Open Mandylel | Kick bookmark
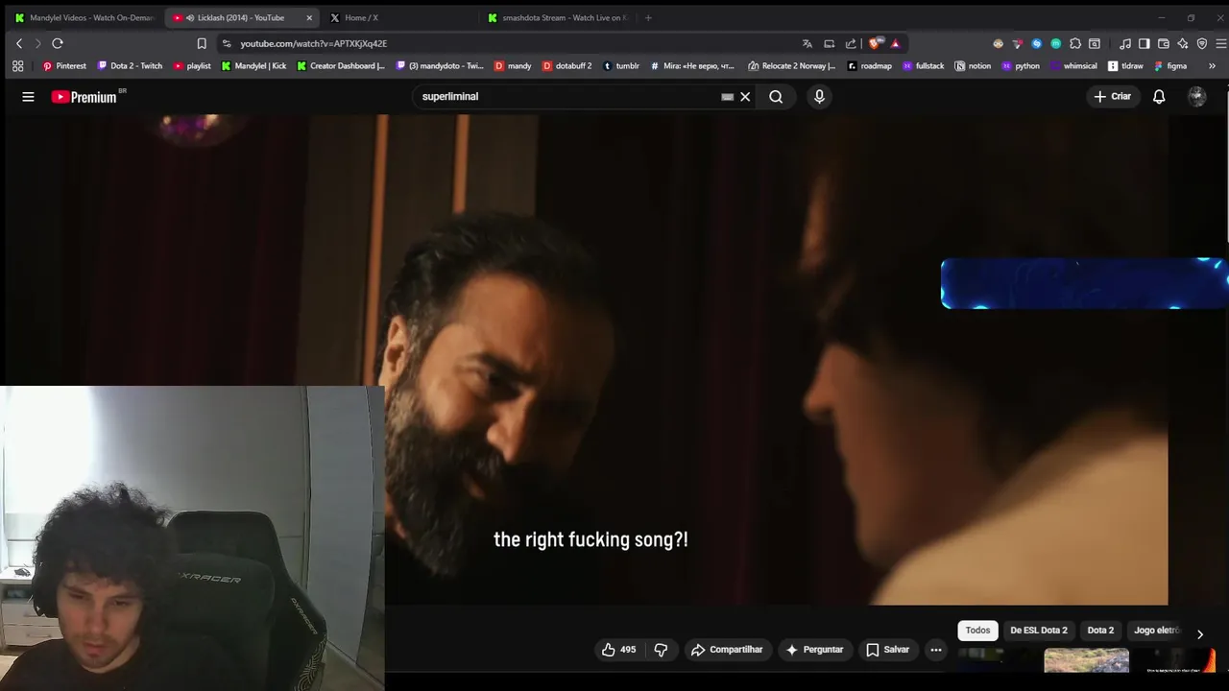Screen dimensions: 1229x691 coord(253,66)
